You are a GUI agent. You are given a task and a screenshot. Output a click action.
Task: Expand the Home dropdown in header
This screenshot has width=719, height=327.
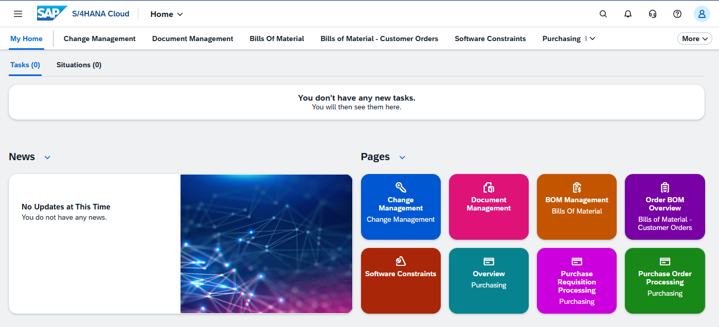[x=167, y=14]
